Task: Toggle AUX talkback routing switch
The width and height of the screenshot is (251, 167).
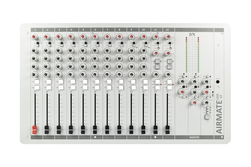Action: (x=207, y=110)
